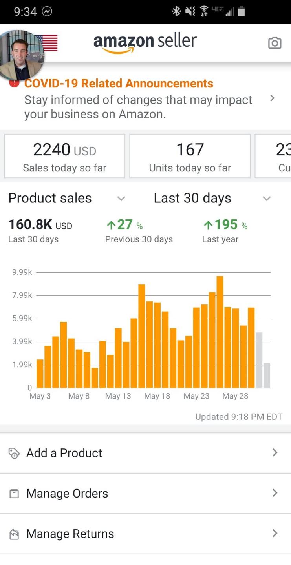Open COVID-19 announcements chevron arrow

click(272, 98)
